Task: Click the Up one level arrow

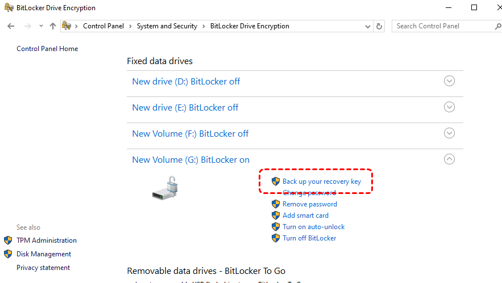Action: pos(53,26)
